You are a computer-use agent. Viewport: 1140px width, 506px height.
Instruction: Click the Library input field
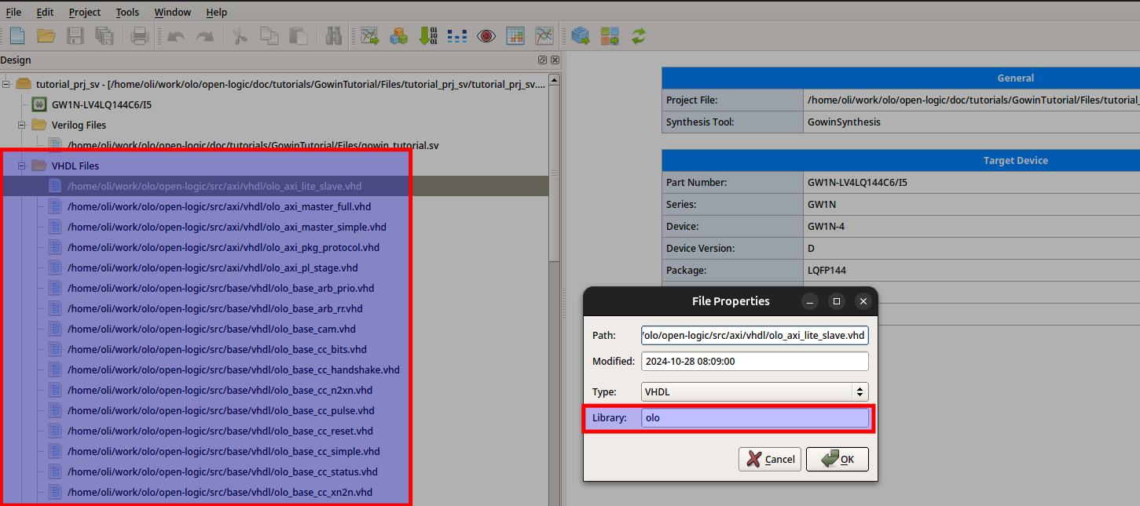click(755, 418)
